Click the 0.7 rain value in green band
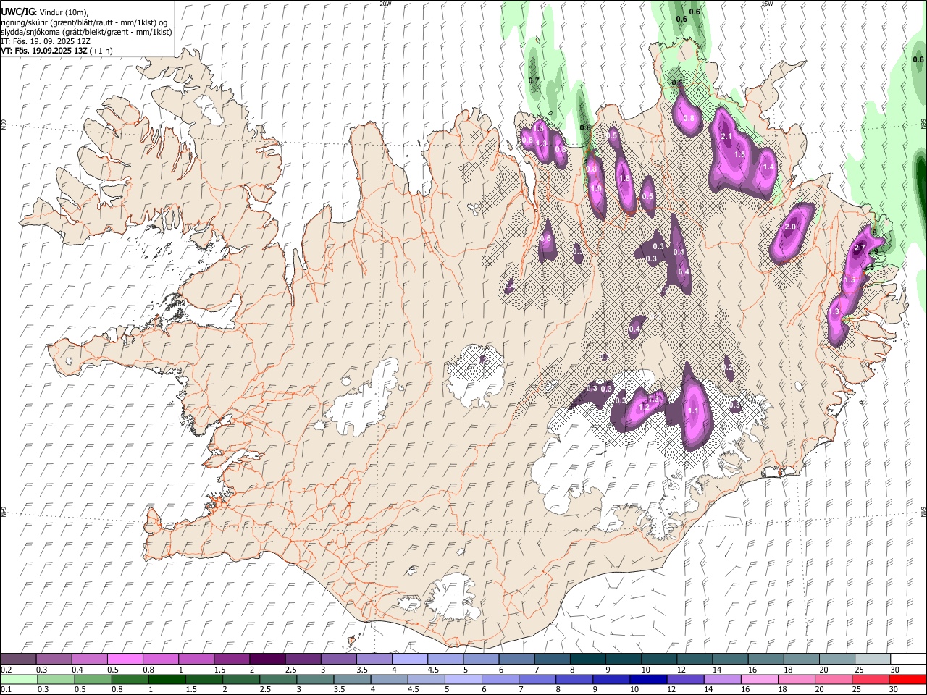This screenshot has width=927, height=695. click(534, 80)
